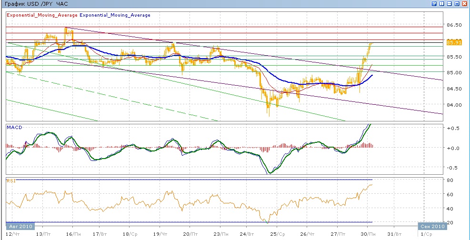Click the 84.00 price axis label

tap(454, 105)
